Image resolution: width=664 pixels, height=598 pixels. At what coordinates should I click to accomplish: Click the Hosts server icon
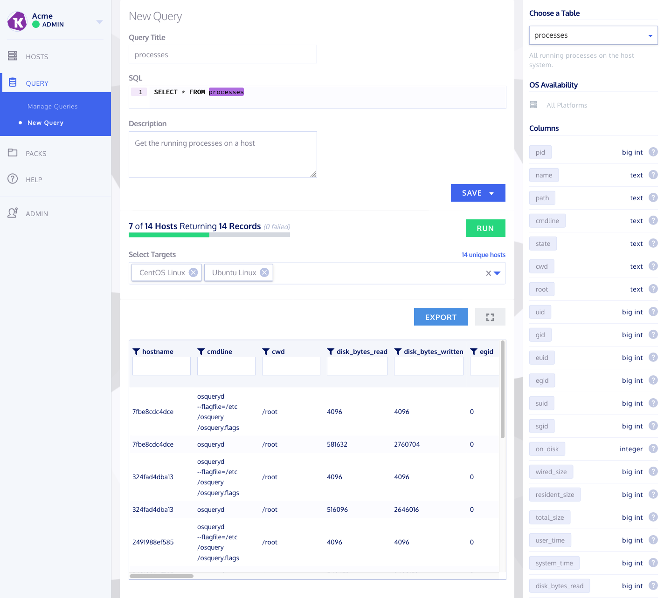coord(13,56)
